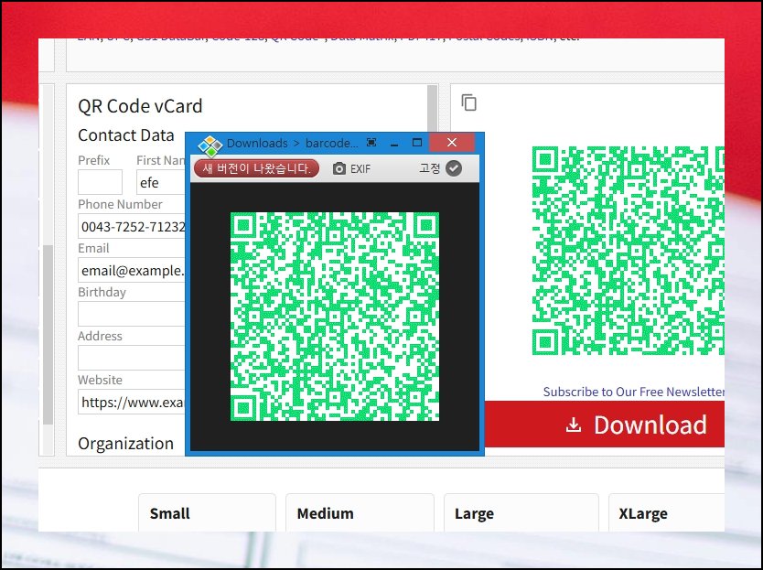Click the Website input field
The width and height of the screenshot is (763, 570).
pos(132,402)
